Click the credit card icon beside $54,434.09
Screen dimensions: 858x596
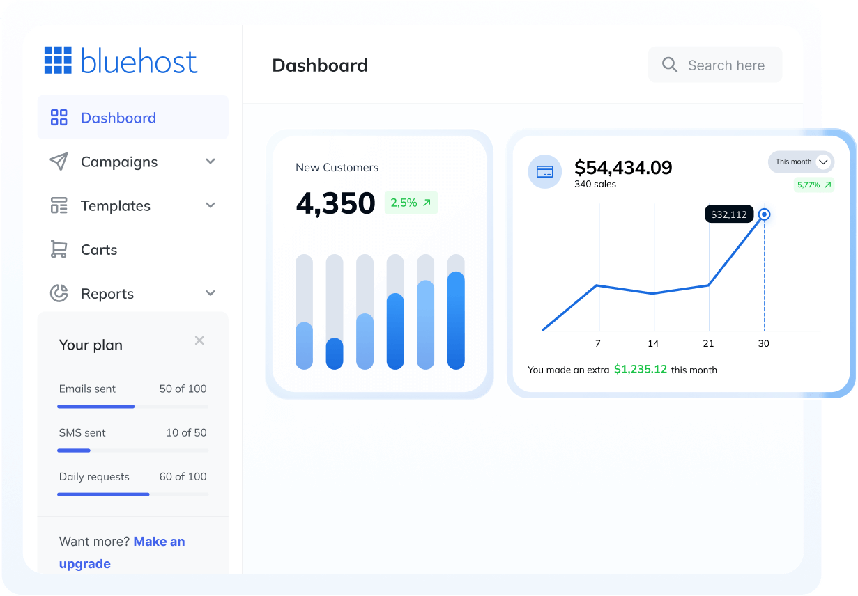click(545, 171)
